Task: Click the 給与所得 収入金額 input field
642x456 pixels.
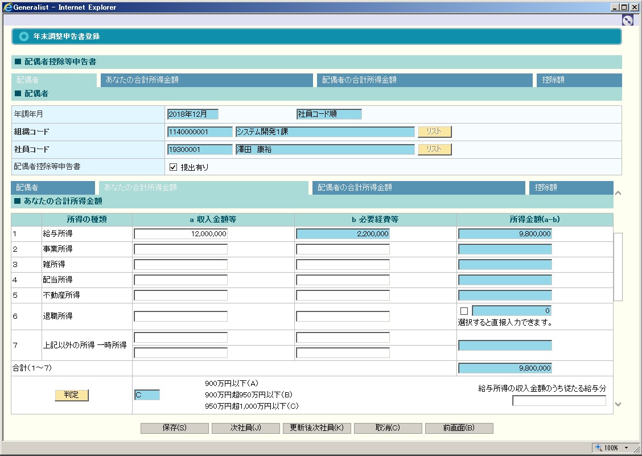Action: pos(180,233)
